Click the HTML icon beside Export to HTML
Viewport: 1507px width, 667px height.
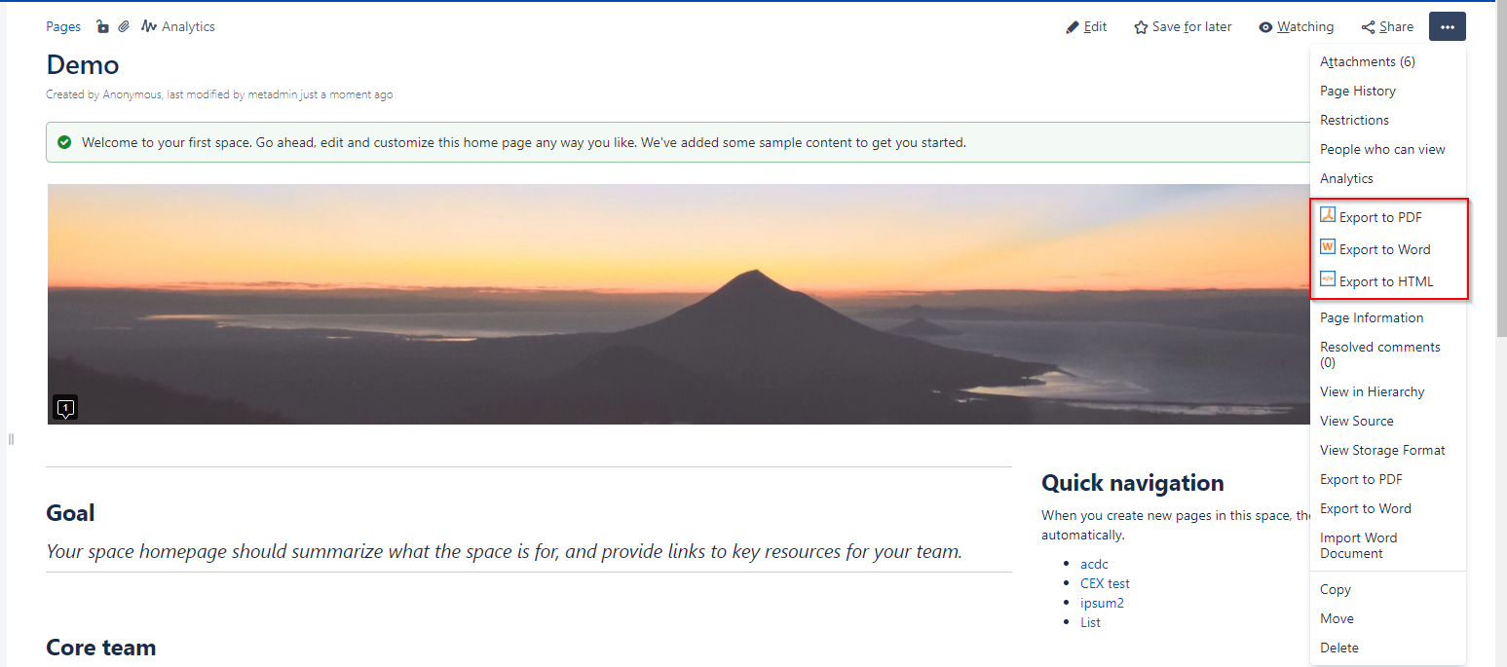coord(1328,279)
